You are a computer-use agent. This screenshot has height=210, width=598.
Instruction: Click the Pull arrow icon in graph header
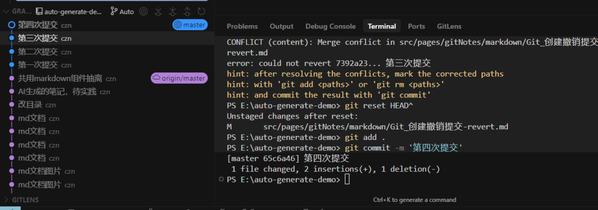pos(173,11)
